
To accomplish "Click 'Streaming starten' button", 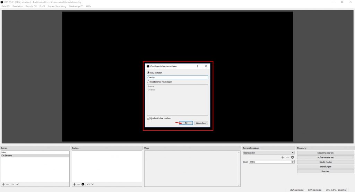I will [325, 152].
